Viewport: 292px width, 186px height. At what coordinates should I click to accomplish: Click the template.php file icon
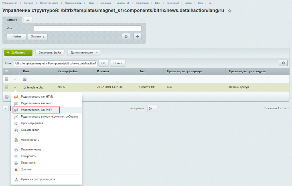click(x=25, y=87)
